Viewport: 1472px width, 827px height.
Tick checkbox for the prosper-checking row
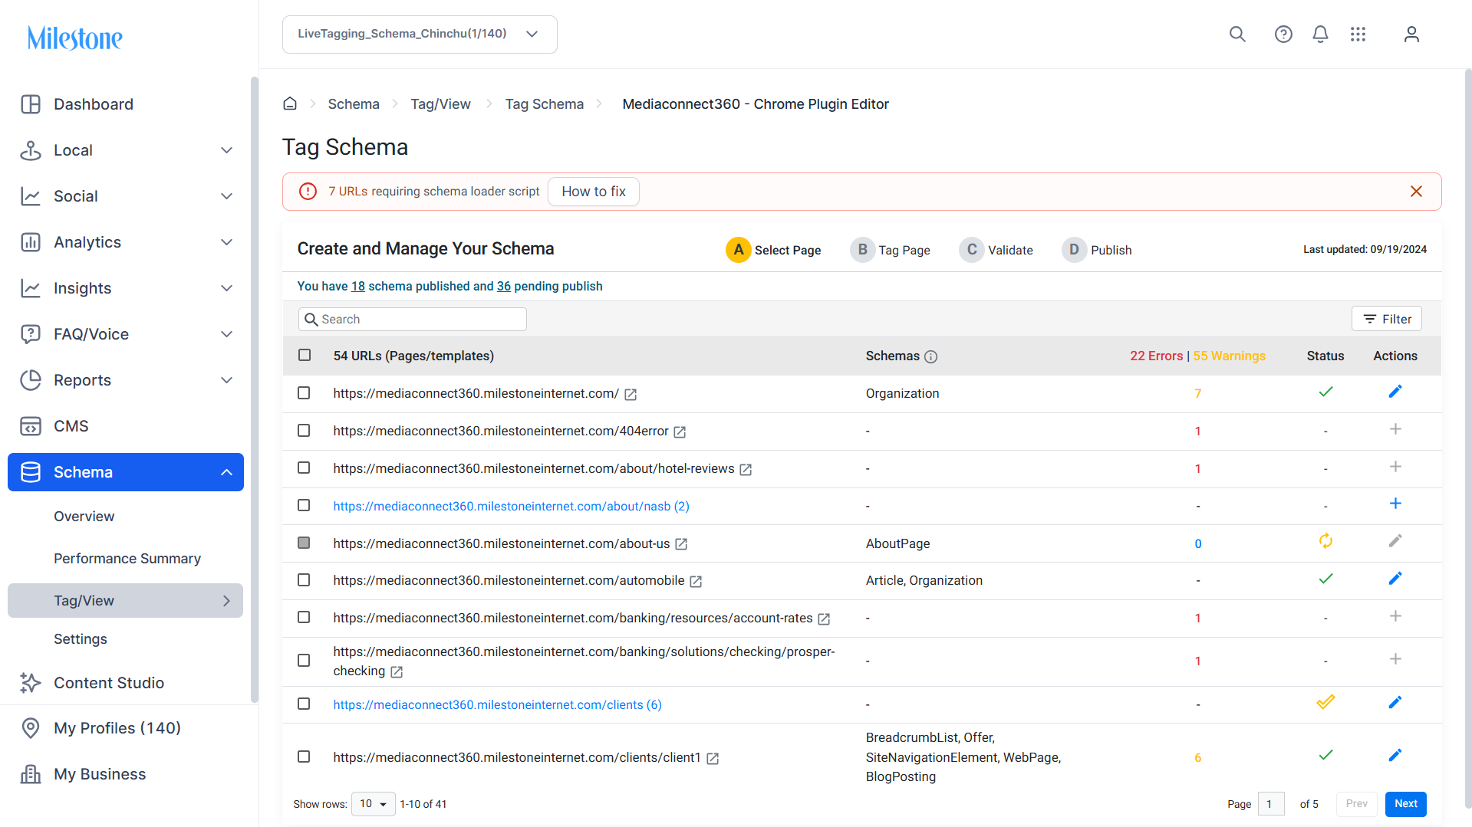coord(304,661)
